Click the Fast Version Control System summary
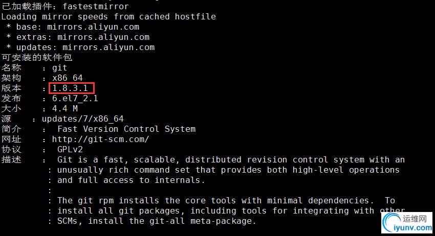435x236 pixels. 126,129
